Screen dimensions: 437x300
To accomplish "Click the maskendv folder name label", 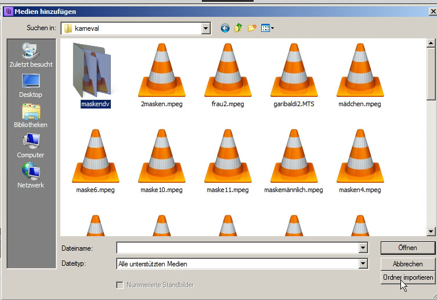I will pos(96,104).
